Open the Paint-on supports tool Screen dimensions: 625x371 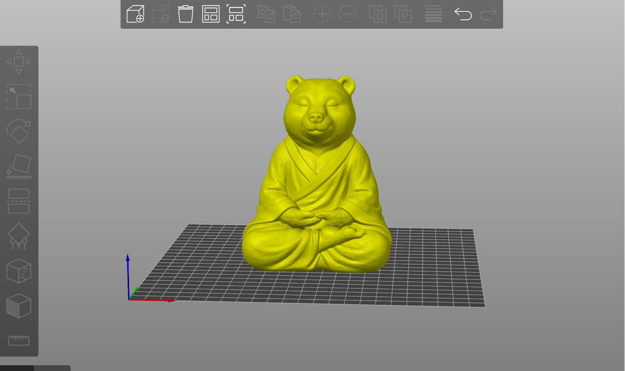(19, 236)
